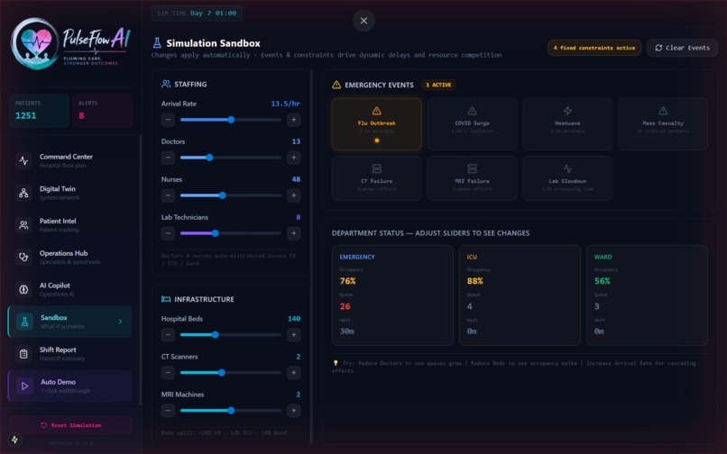
Task: Expand the Sandbox chevron arrow
Action: (x=121, y=322)
